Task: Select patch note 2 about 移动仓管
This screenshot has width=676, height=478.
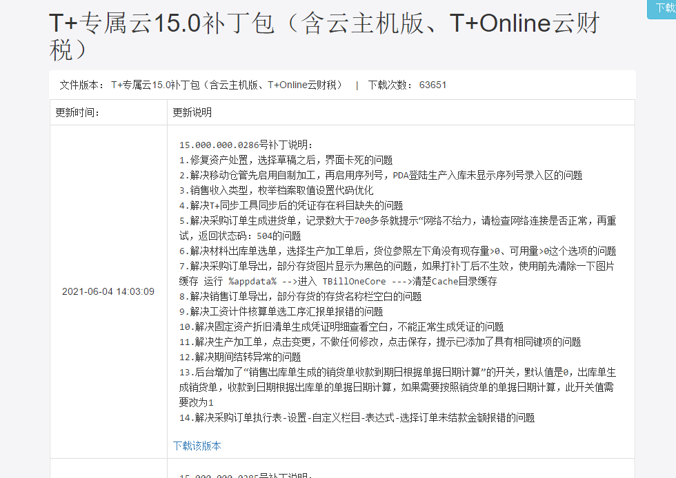Action: click(381, 175)
